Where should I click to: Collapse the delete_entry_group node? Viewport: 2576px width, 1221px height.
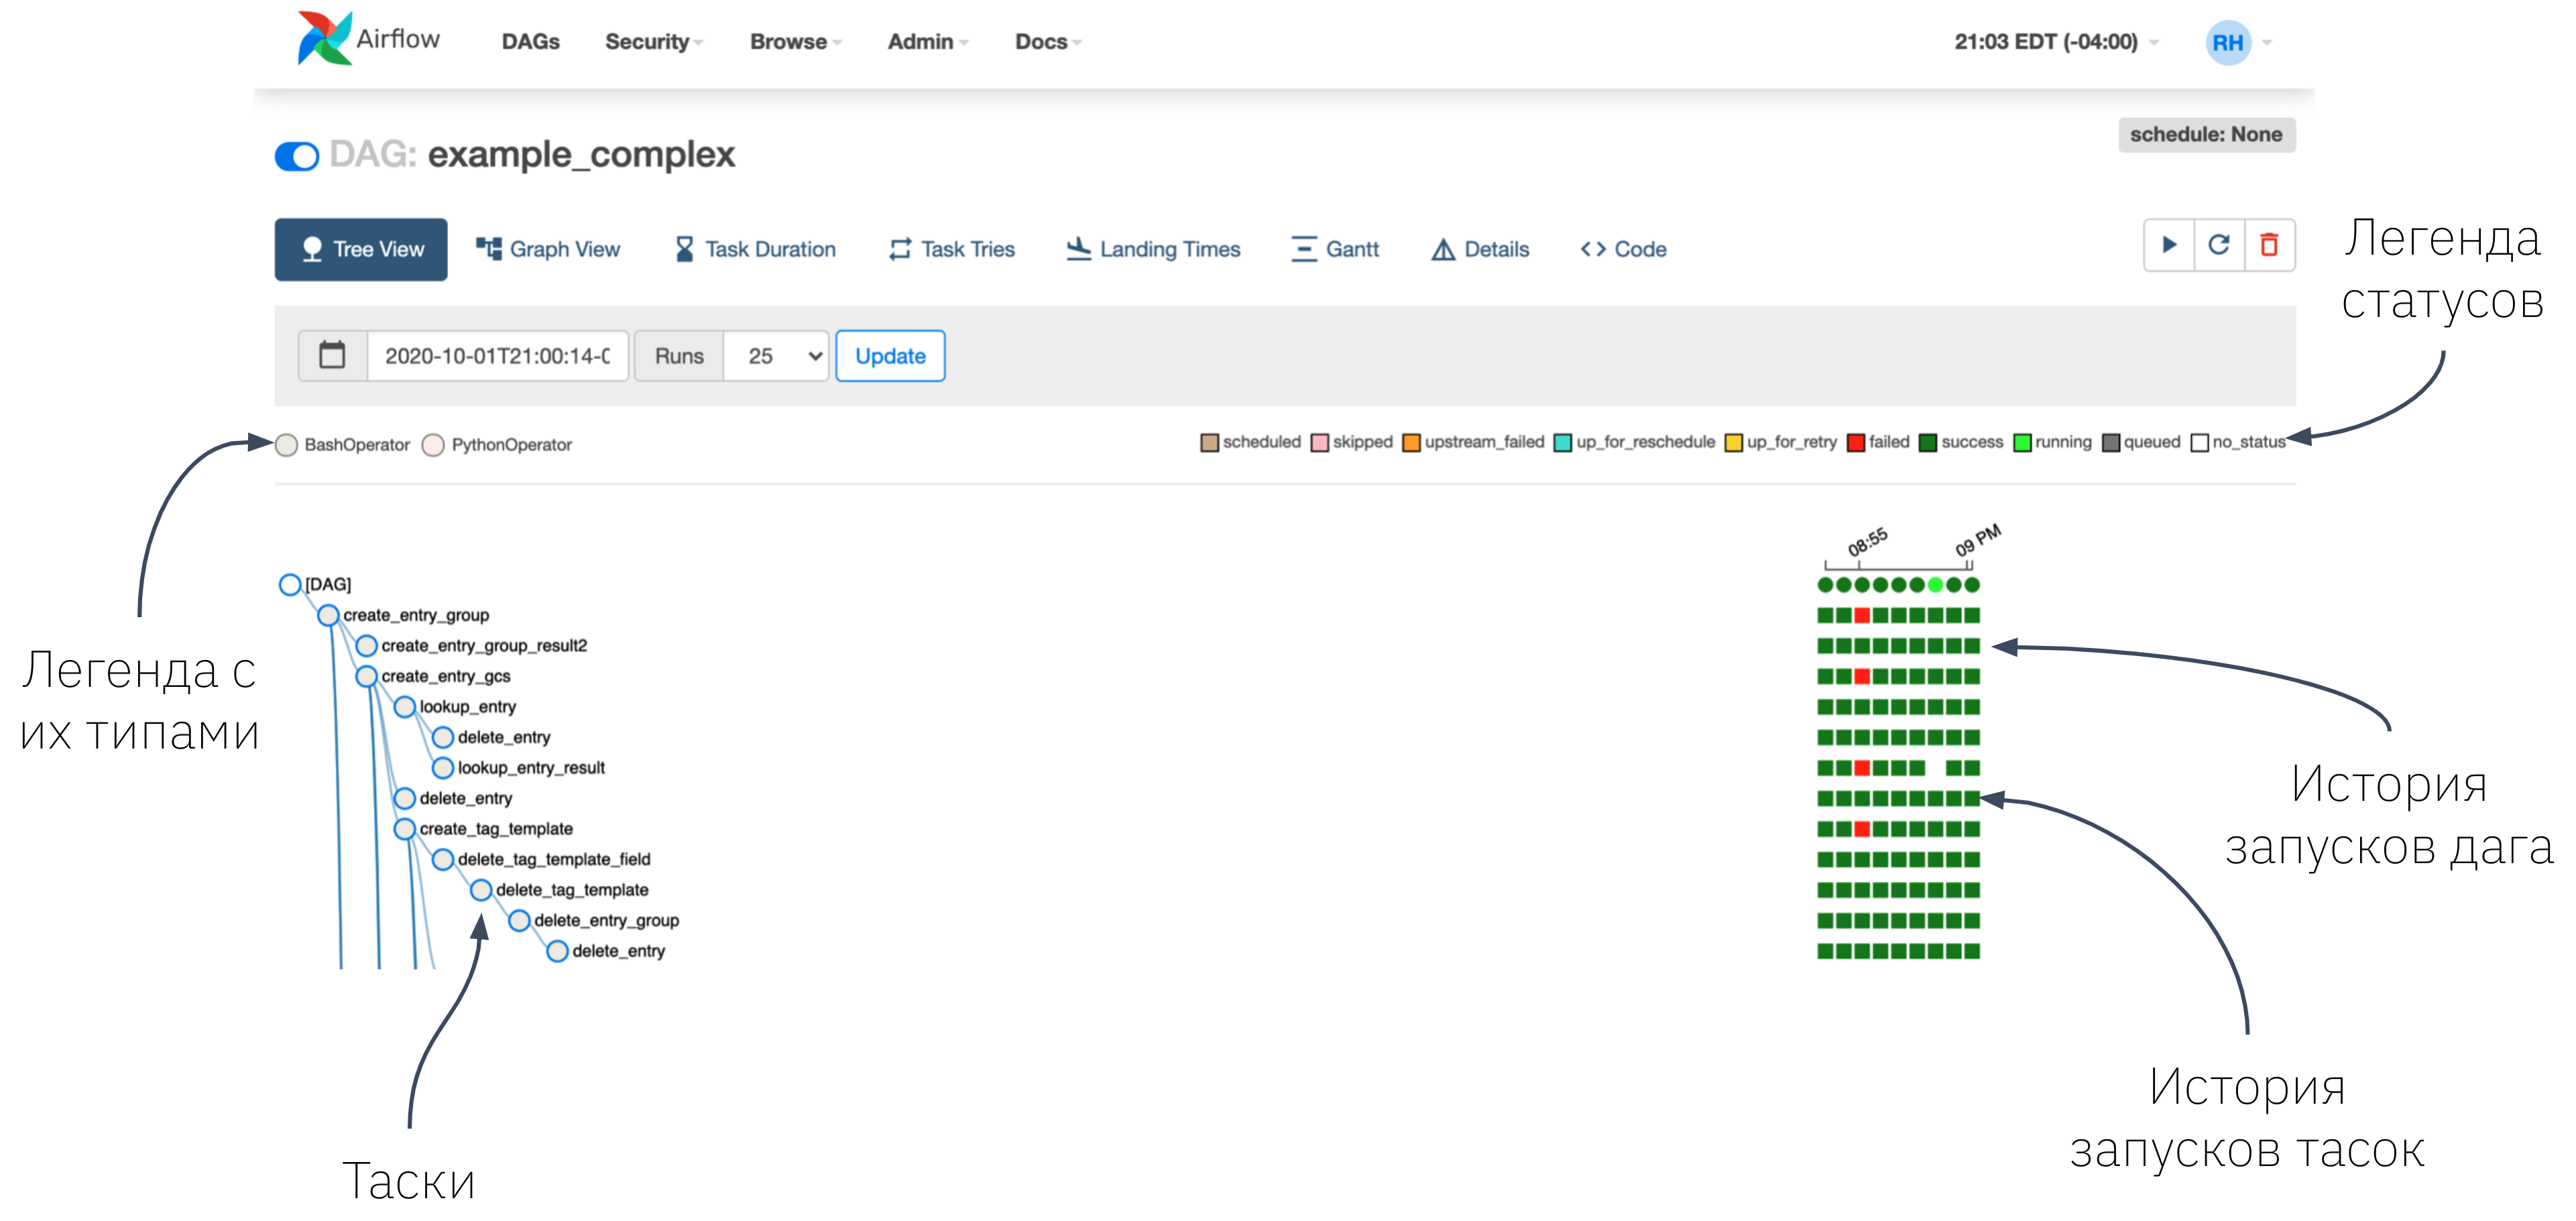[x=519, y=920]
